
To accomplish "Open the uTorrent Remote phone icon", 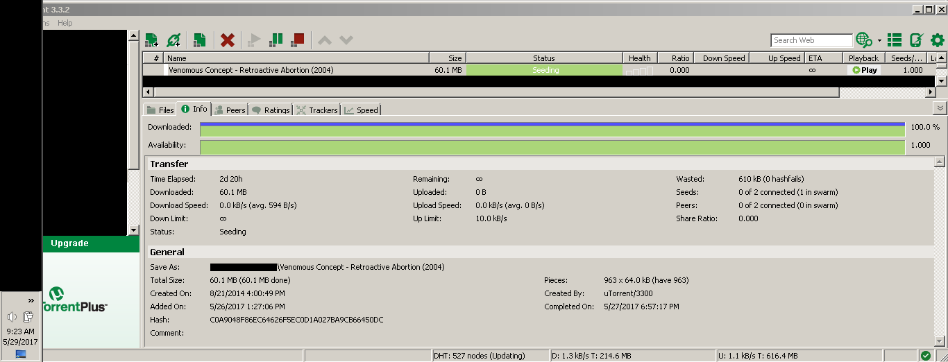I will tap(916, 40).
